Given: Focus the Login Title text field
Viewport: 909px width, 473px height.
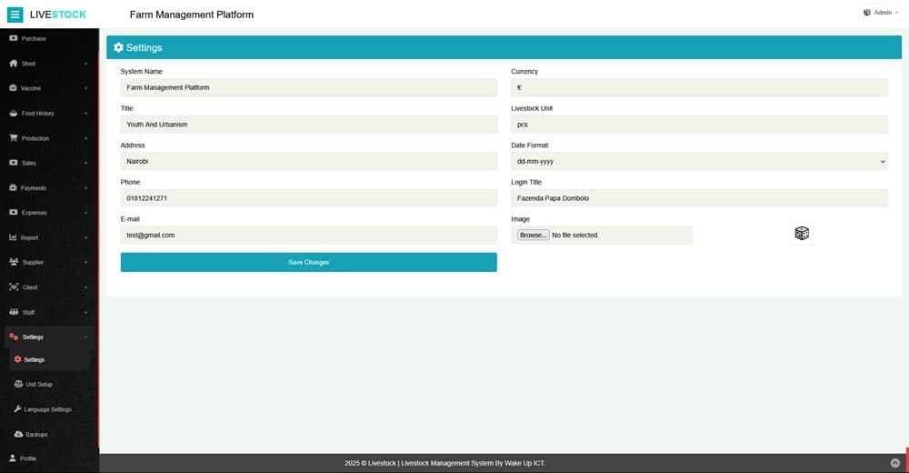Looking at the screenshot, I should [x=699, y=198].
